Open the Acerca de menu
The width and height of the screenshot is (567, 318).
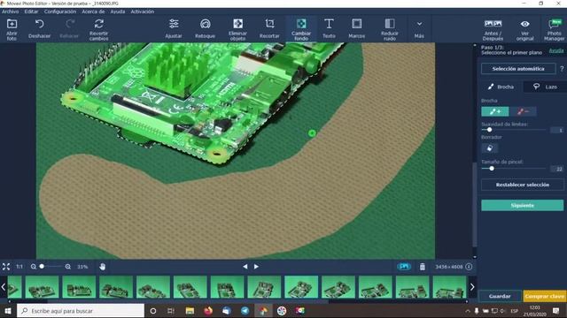pyautogui.click(x=93, y=11)
